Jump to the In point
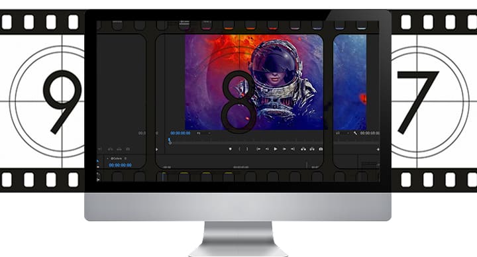This screenshot has height=257, width=477. coord(258,149)
